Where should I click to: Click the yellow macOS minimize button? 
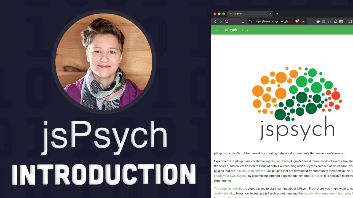coord(219,14)
